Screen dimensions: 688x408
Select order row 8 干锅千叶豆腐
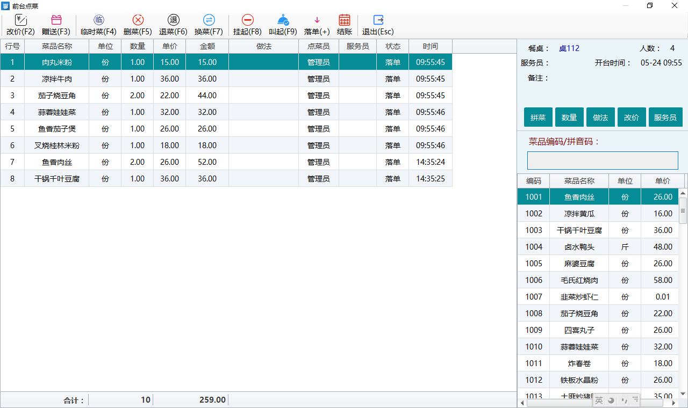coord(226,179)
